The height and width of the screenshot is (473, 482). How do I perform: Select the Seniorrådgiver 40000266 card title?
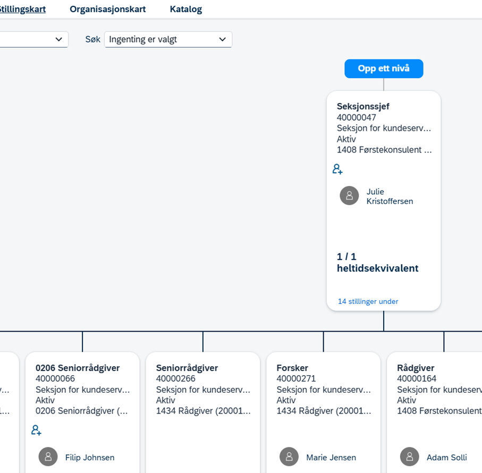(x=187, y=368)
